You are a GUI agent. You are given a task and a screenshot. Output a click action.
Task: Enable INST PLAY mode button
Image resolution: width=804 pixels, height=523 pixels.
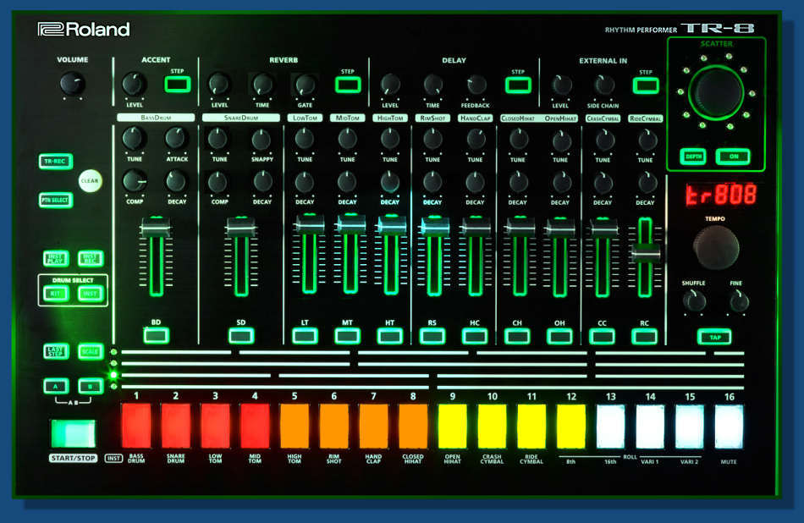coord(56,258)
